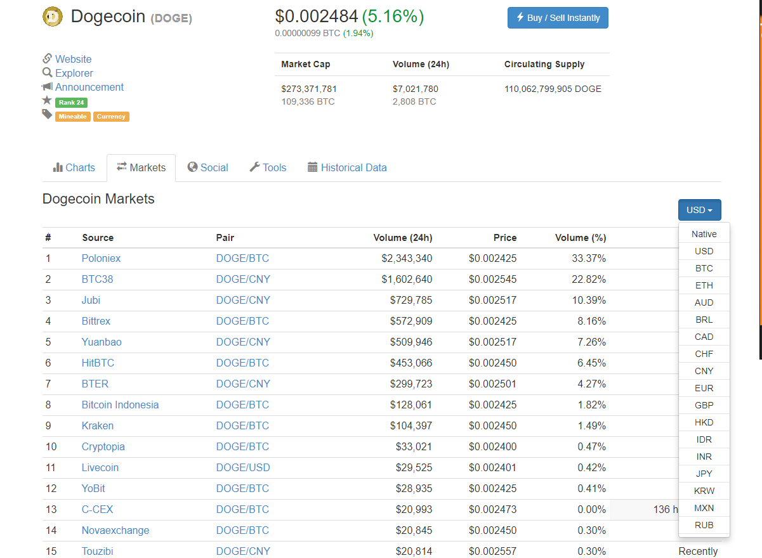762x558 pixels.
Task: Open Cryptopia exchange link
Action: coord(103,446)
